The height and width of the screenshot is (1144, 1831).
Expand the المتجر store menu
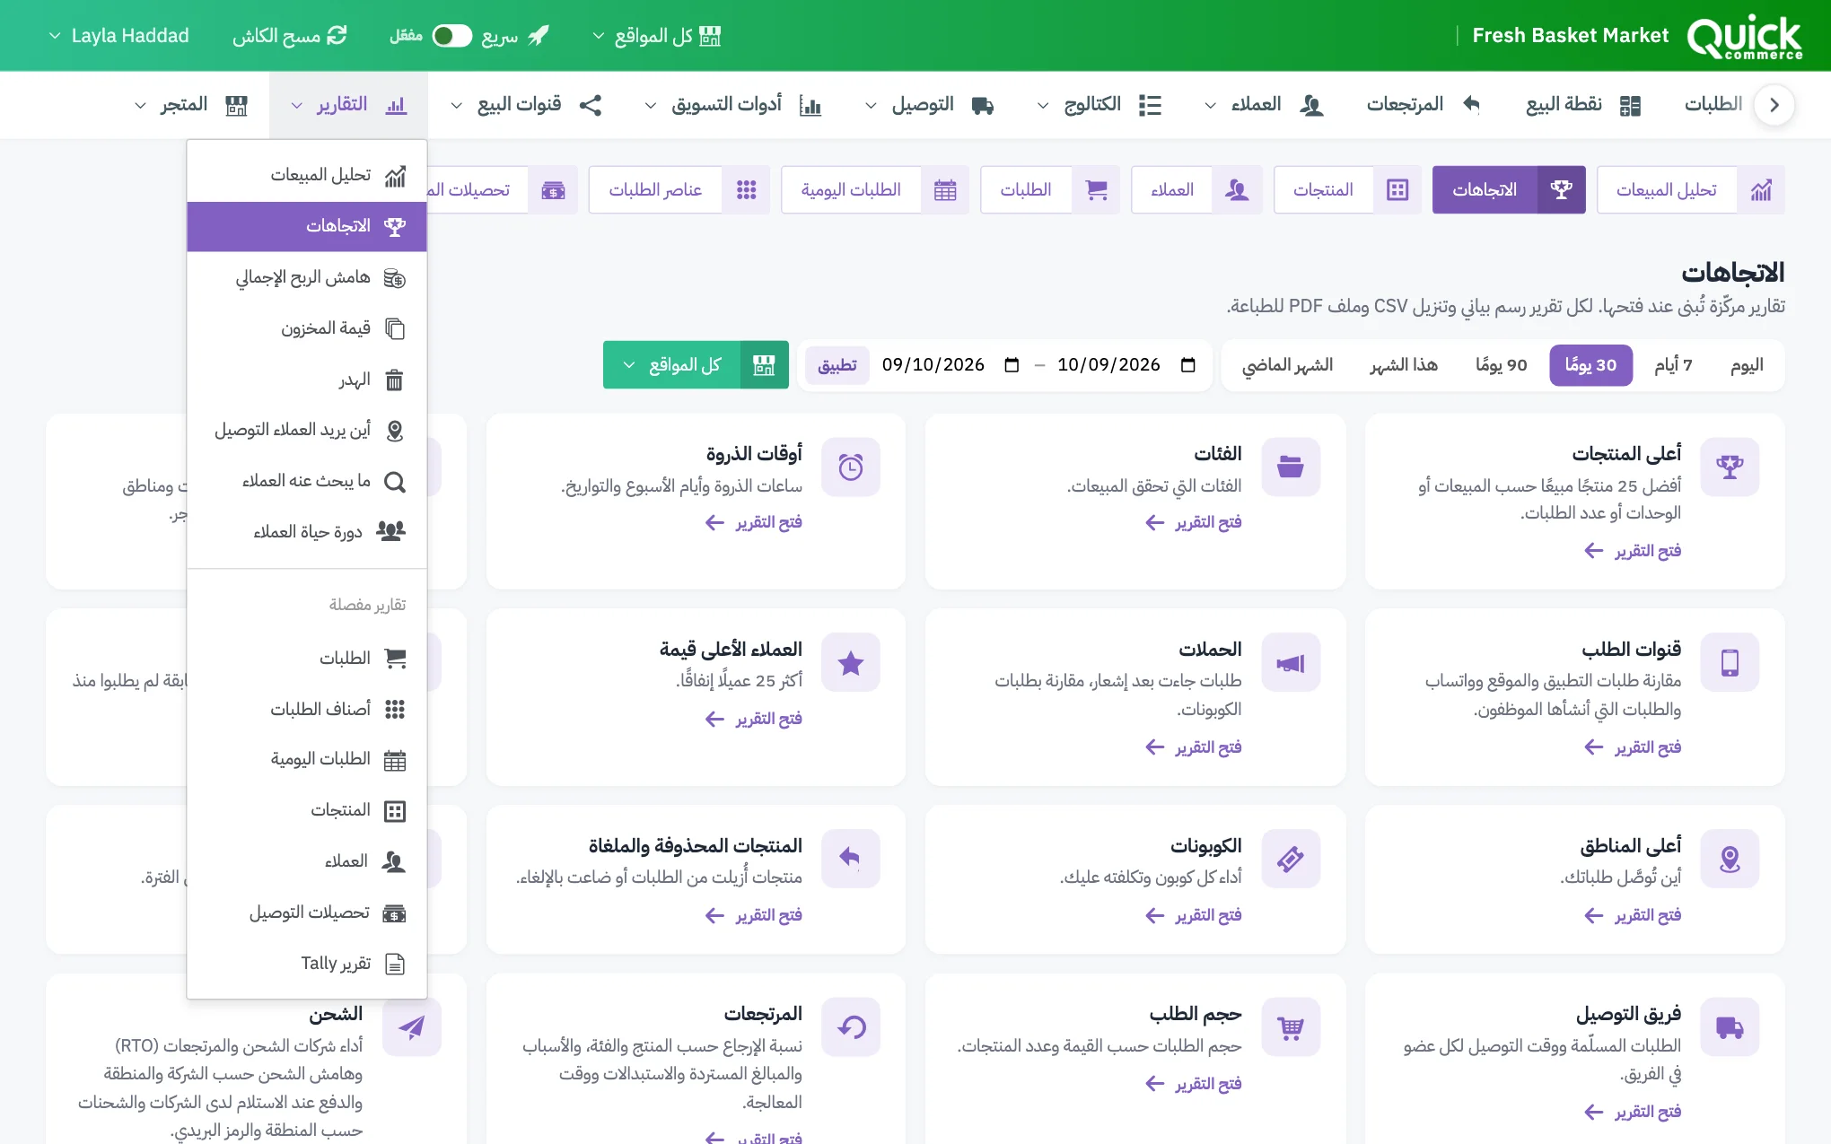click(190, 105)
